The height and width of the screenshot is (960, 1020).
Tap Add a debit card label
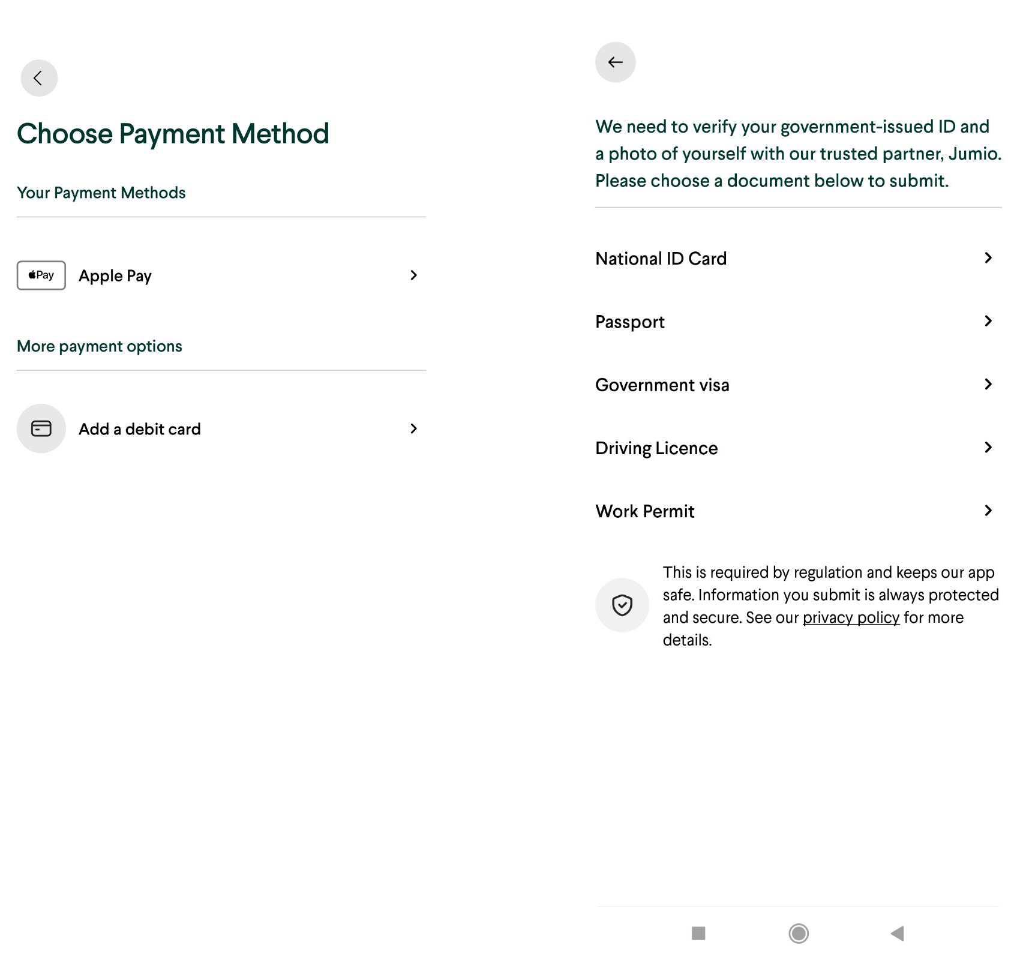click(140, 429)
